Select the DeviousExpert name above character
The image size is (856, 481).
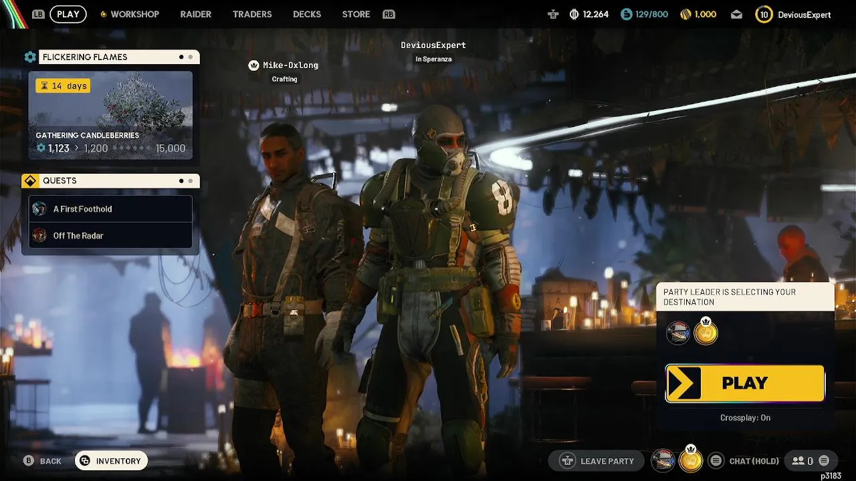(x=433, y=45)
